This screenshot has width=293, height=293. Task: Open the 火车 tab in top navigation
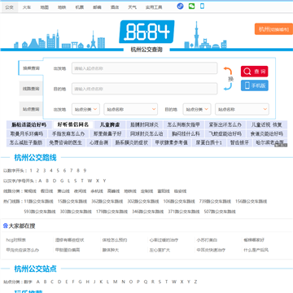tap(27, 7)
